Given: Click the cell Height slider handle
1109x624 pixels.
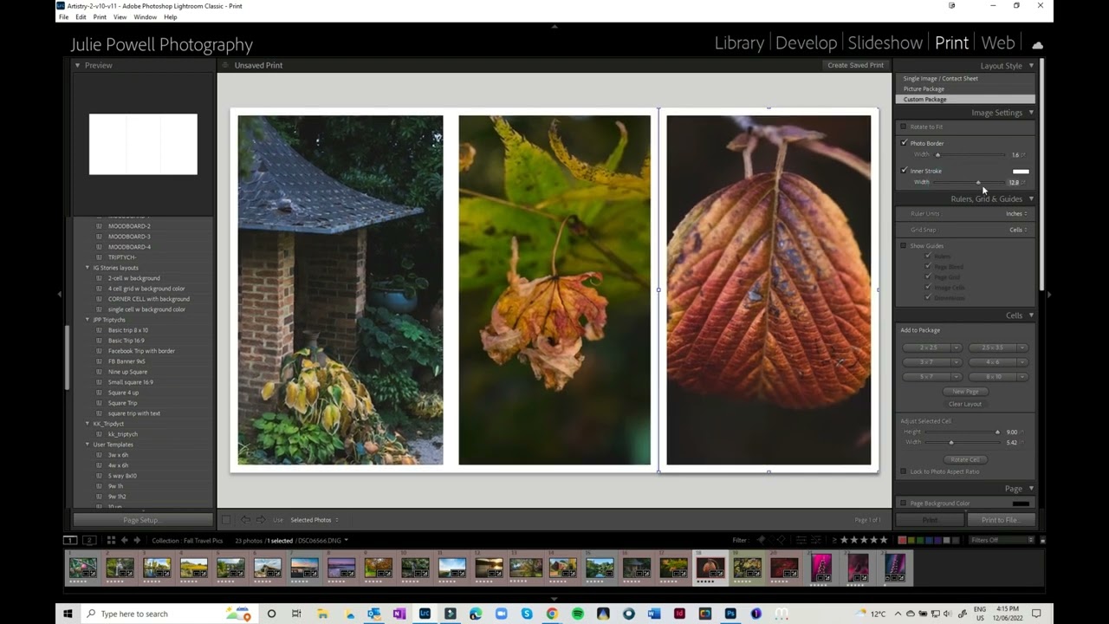Looking at the screenshot, I should pos(997,432).
